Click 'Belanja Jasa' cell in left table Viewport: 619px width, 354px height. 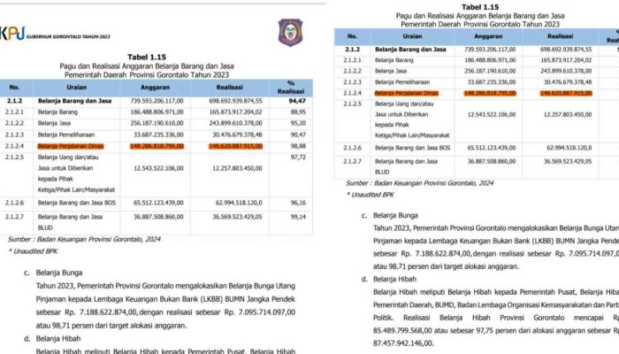[x=54, y=123]
